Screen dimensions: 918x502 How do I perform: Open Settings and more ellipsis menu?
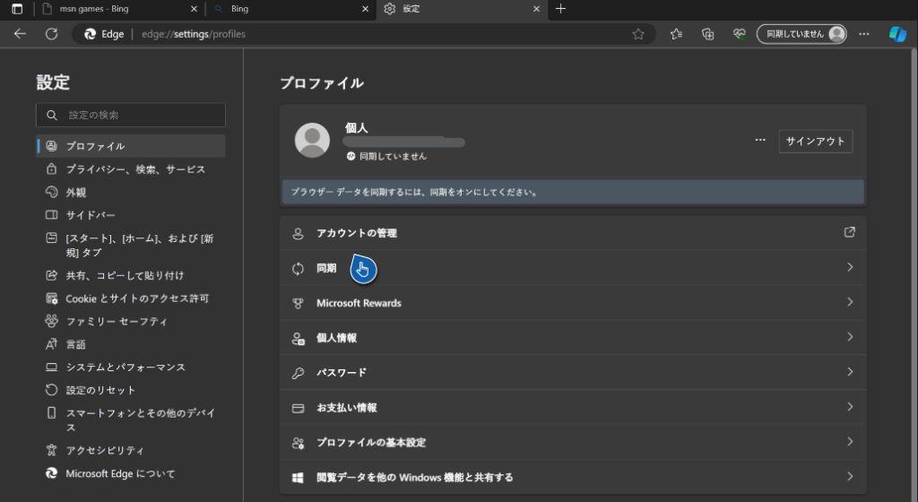tap(863, 34)
